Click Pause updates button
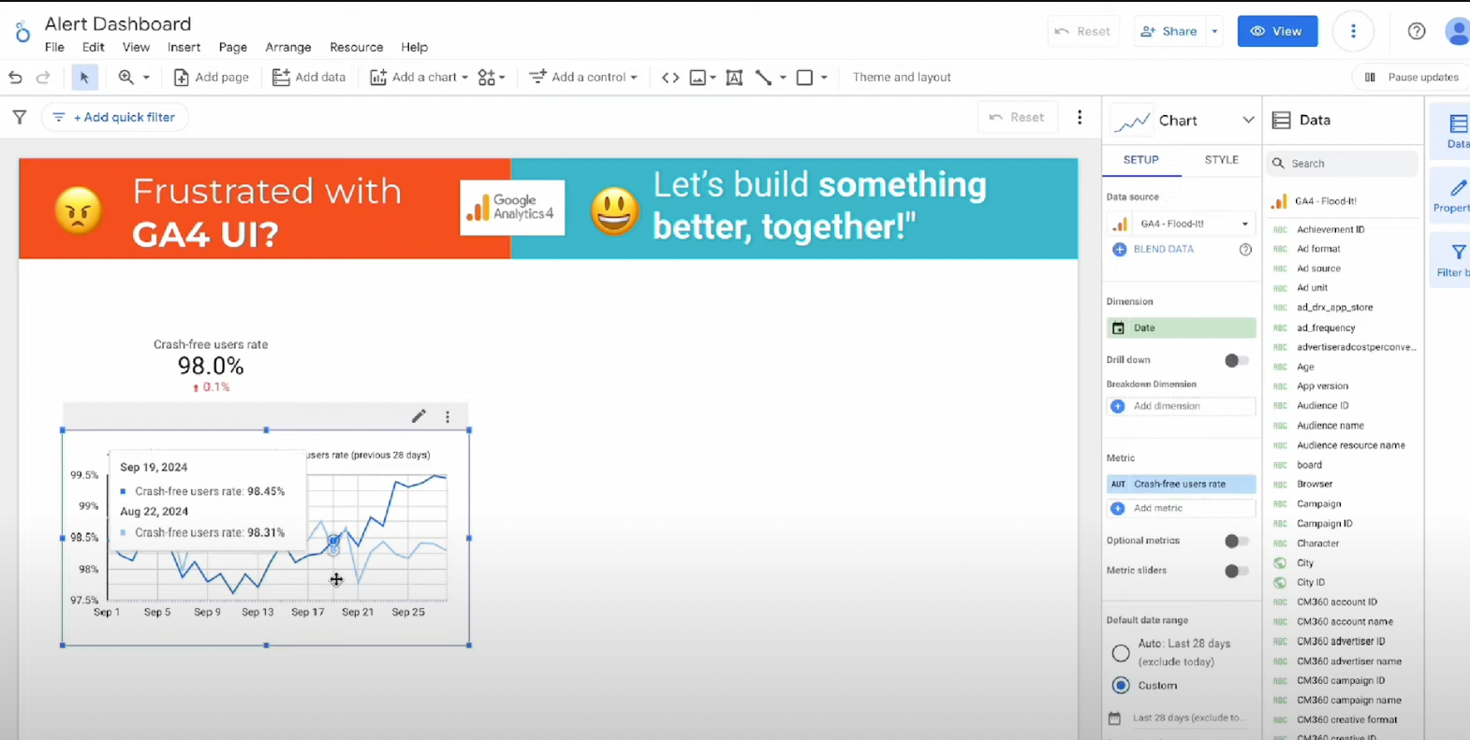 point(1412,78)
